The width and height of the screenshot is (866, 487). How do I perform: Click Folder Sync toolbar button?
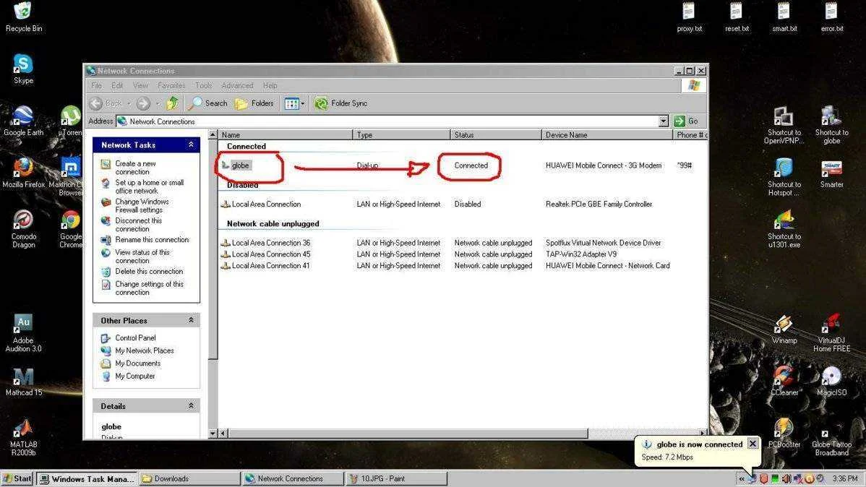pos(340,103)
